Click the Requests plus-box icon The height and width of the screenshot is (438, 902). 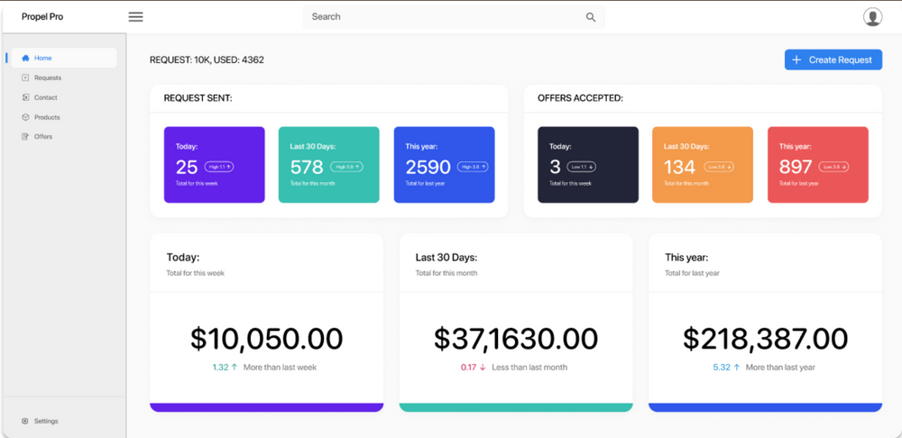pos(25,78)
